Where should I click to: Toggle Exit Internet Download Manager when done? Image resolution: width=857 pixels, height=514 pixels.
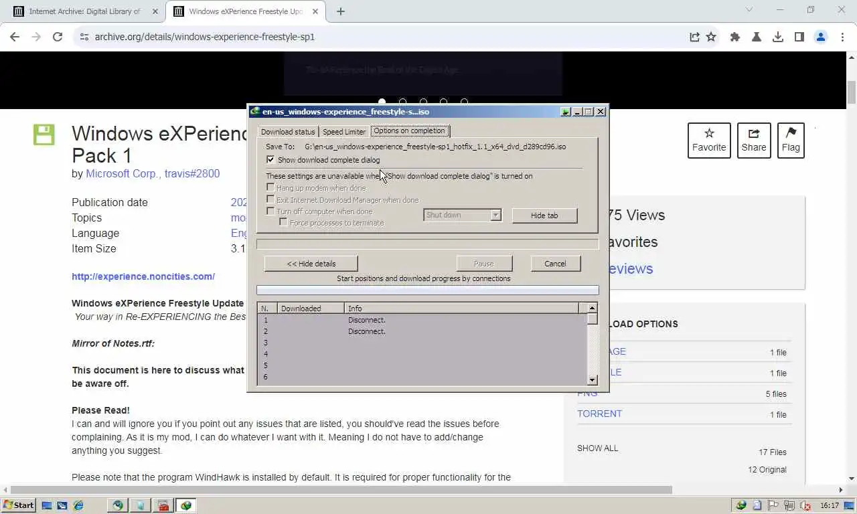[270, 199]
